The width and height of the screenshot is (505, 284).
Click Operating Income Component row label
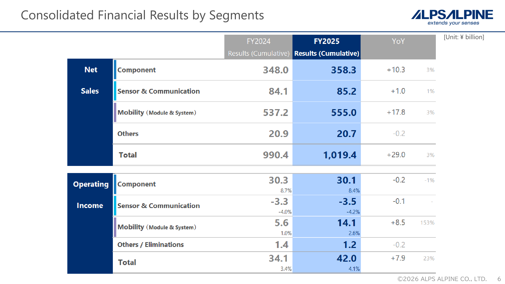pos(137,184)
